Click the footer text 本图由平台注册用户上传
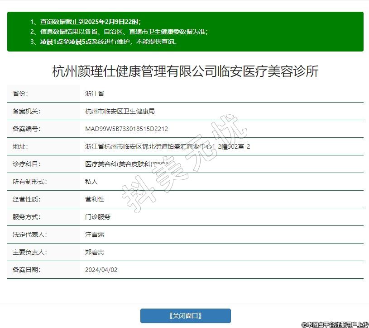This screenshot has width=369, height=328. click(x=335, y=324)
